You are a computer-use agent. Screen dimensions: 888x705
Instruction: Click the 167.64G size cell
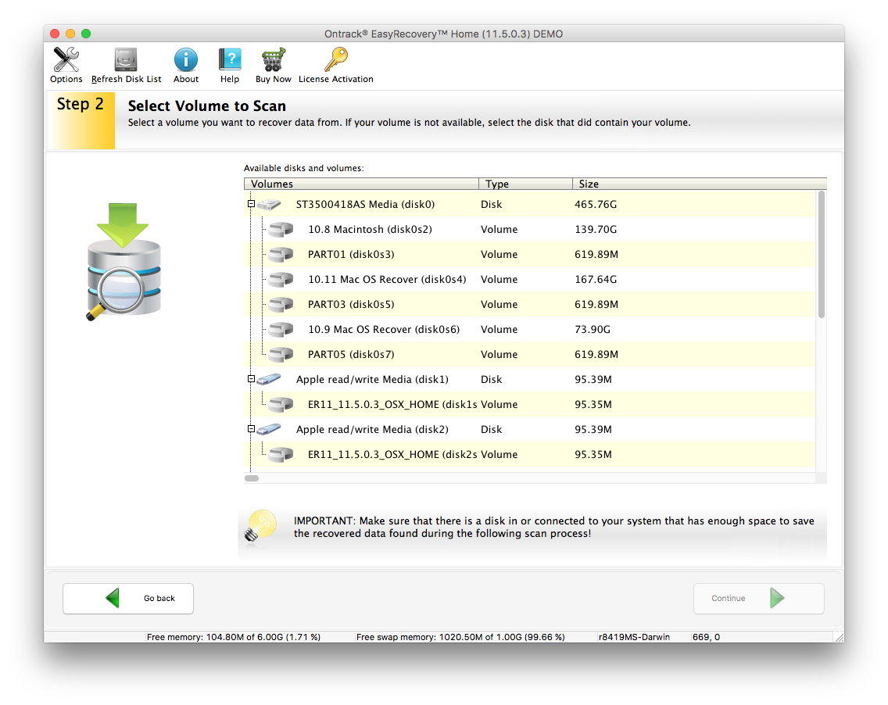pos(596,279)
